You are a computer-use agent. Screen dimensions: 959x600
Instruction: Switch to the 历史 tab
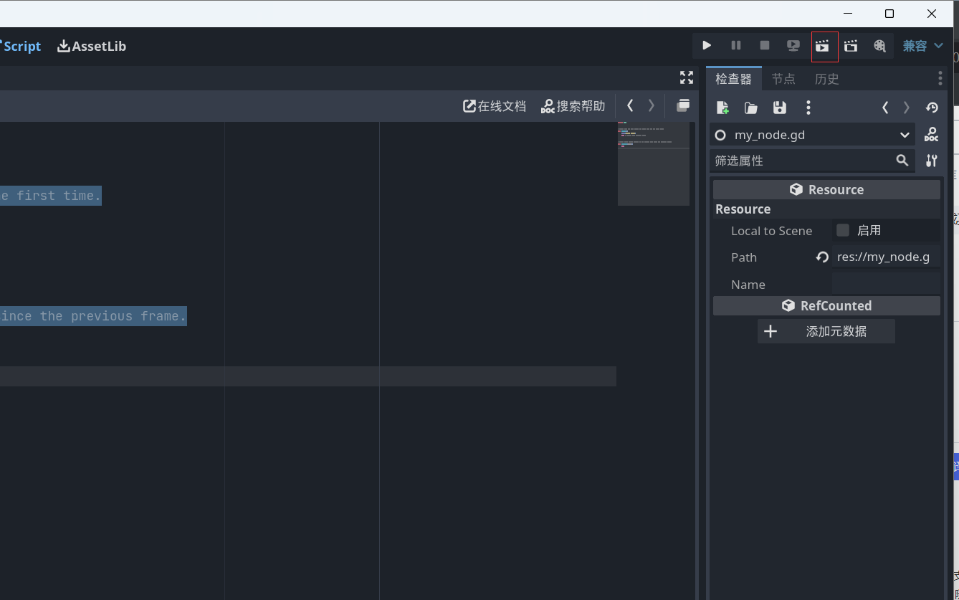pyautogui.click(x=827, y=79)
